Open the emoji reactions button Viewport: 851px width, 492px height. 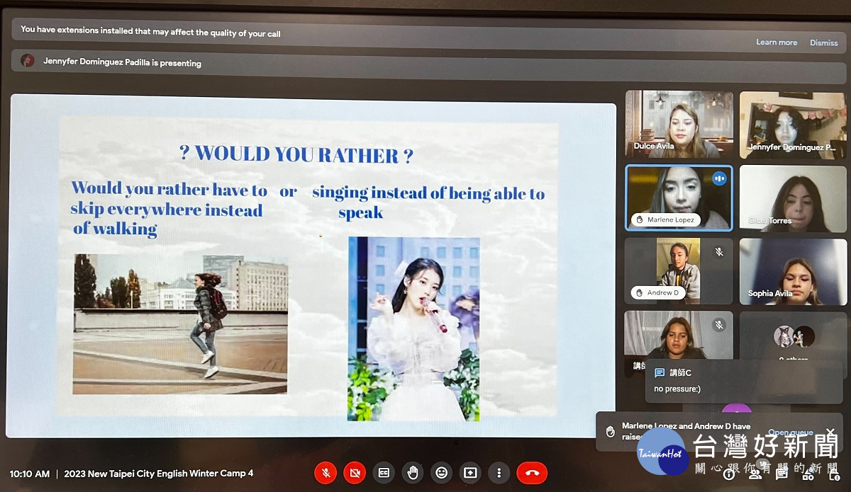point(442,473)
